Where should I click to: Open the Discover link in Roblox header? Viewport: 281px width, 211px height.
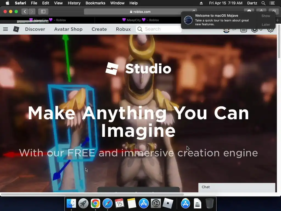(x=35, y=29)
